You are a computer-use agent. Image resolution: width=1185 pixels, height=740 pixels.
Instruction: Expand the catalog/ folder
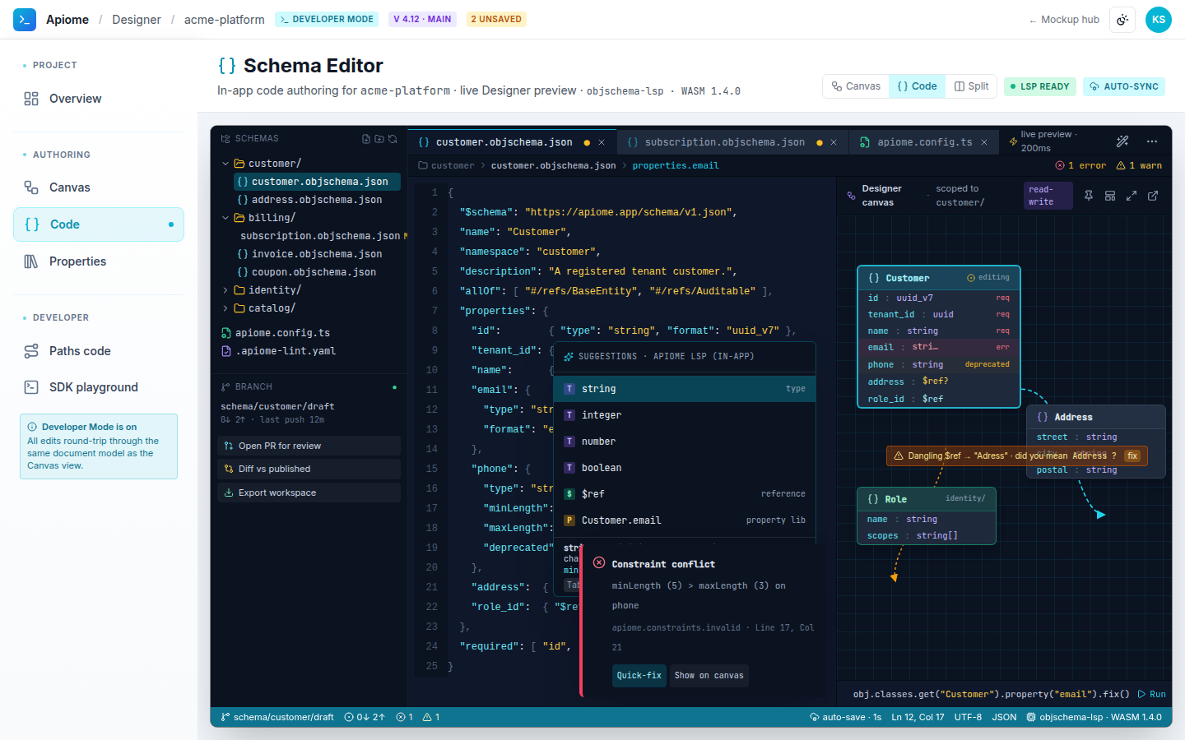225,308
